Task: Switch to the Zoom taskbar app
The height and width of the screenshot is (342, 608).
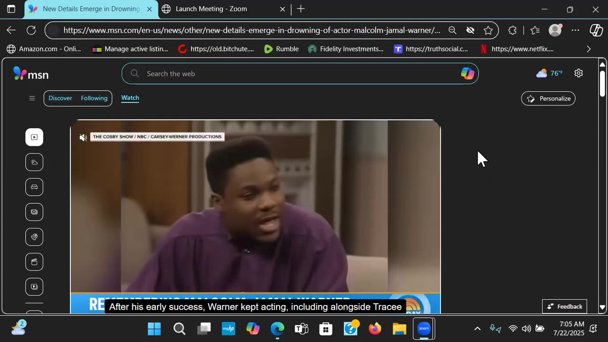Action: pyautogui.click(x=424, y=329)
